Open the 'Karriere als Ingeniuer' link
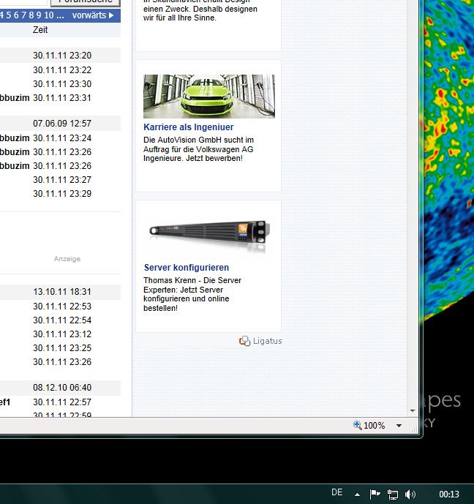The image size is (474, 504). pyautogui.click(x=188, y=127)
